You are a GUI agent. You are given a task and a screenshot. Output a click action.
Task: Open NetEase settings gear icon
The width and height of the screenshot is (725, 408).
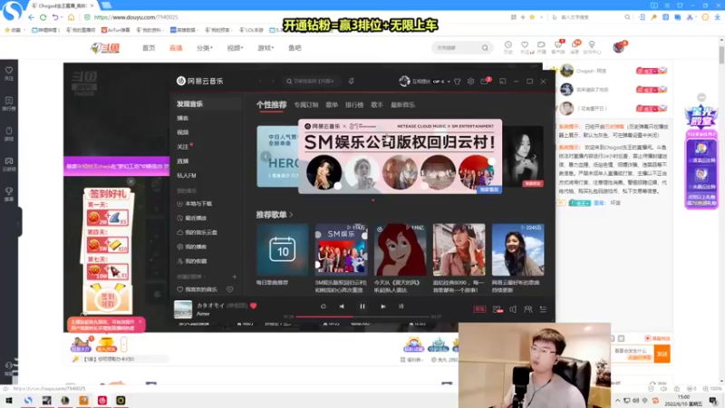click(x=470, y=82)
